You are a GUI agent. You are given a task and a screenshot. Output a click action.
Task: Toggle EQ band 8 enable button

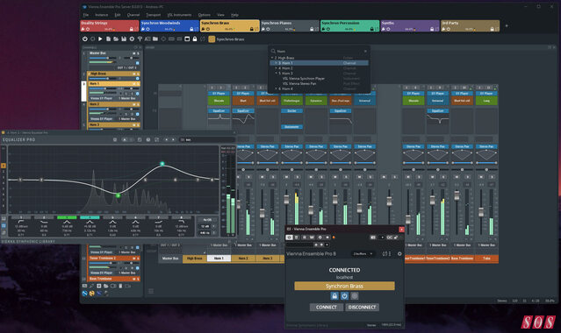pyautogui.click(x=181, y=217)
